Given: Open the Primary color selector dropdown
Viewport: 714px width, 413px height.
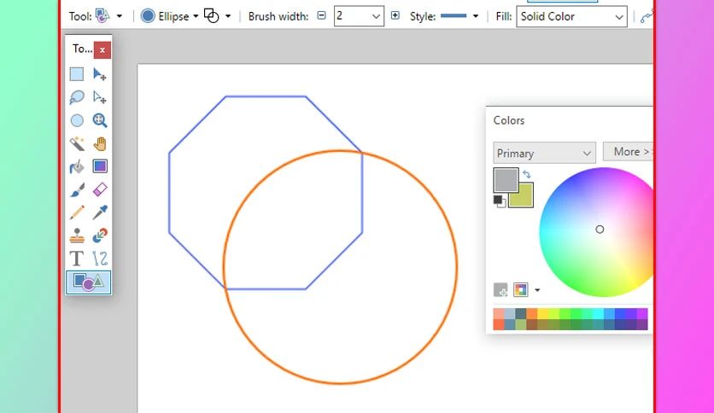Looking at the screenshot, I should [544, 154].
